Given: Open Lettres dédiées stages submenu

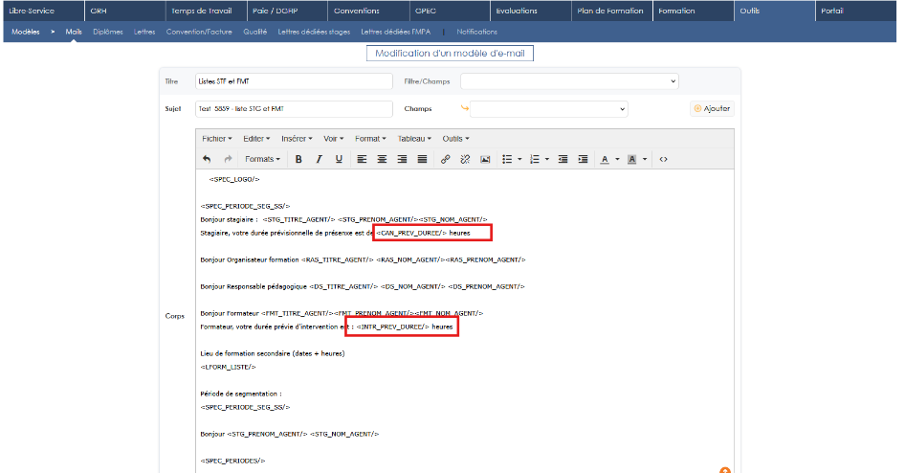Looking at the screenshot, I should [x=314, y=32].
